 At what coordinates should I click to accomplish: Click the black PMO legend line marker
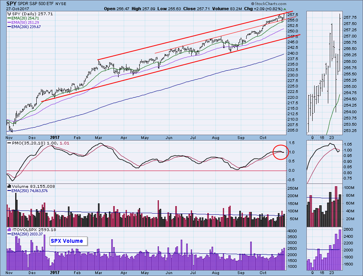(9, 143)
